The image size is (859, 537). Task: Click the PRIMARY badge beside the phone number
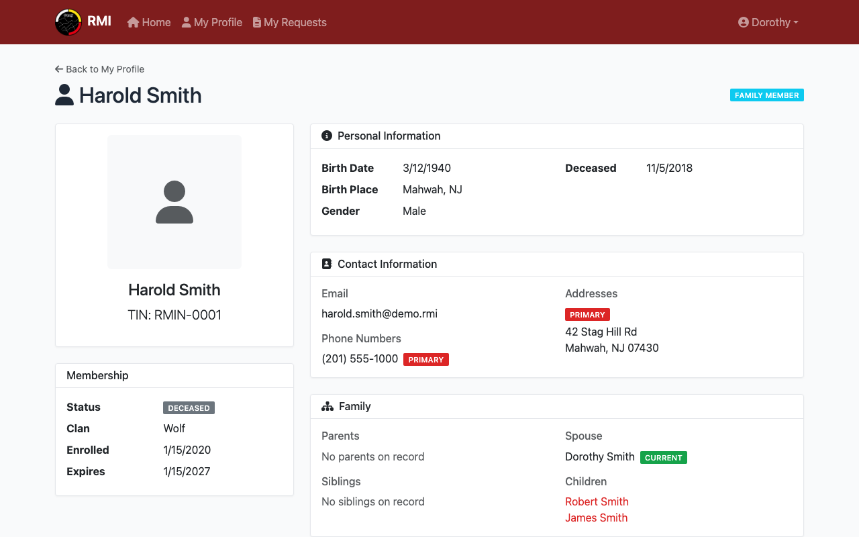(425, 359)
